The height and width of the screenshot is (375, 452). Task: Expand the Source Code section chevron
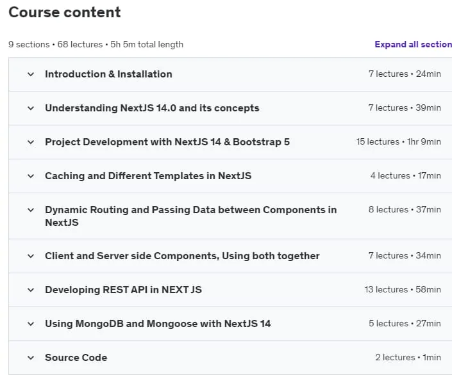(x=31, y=358)
